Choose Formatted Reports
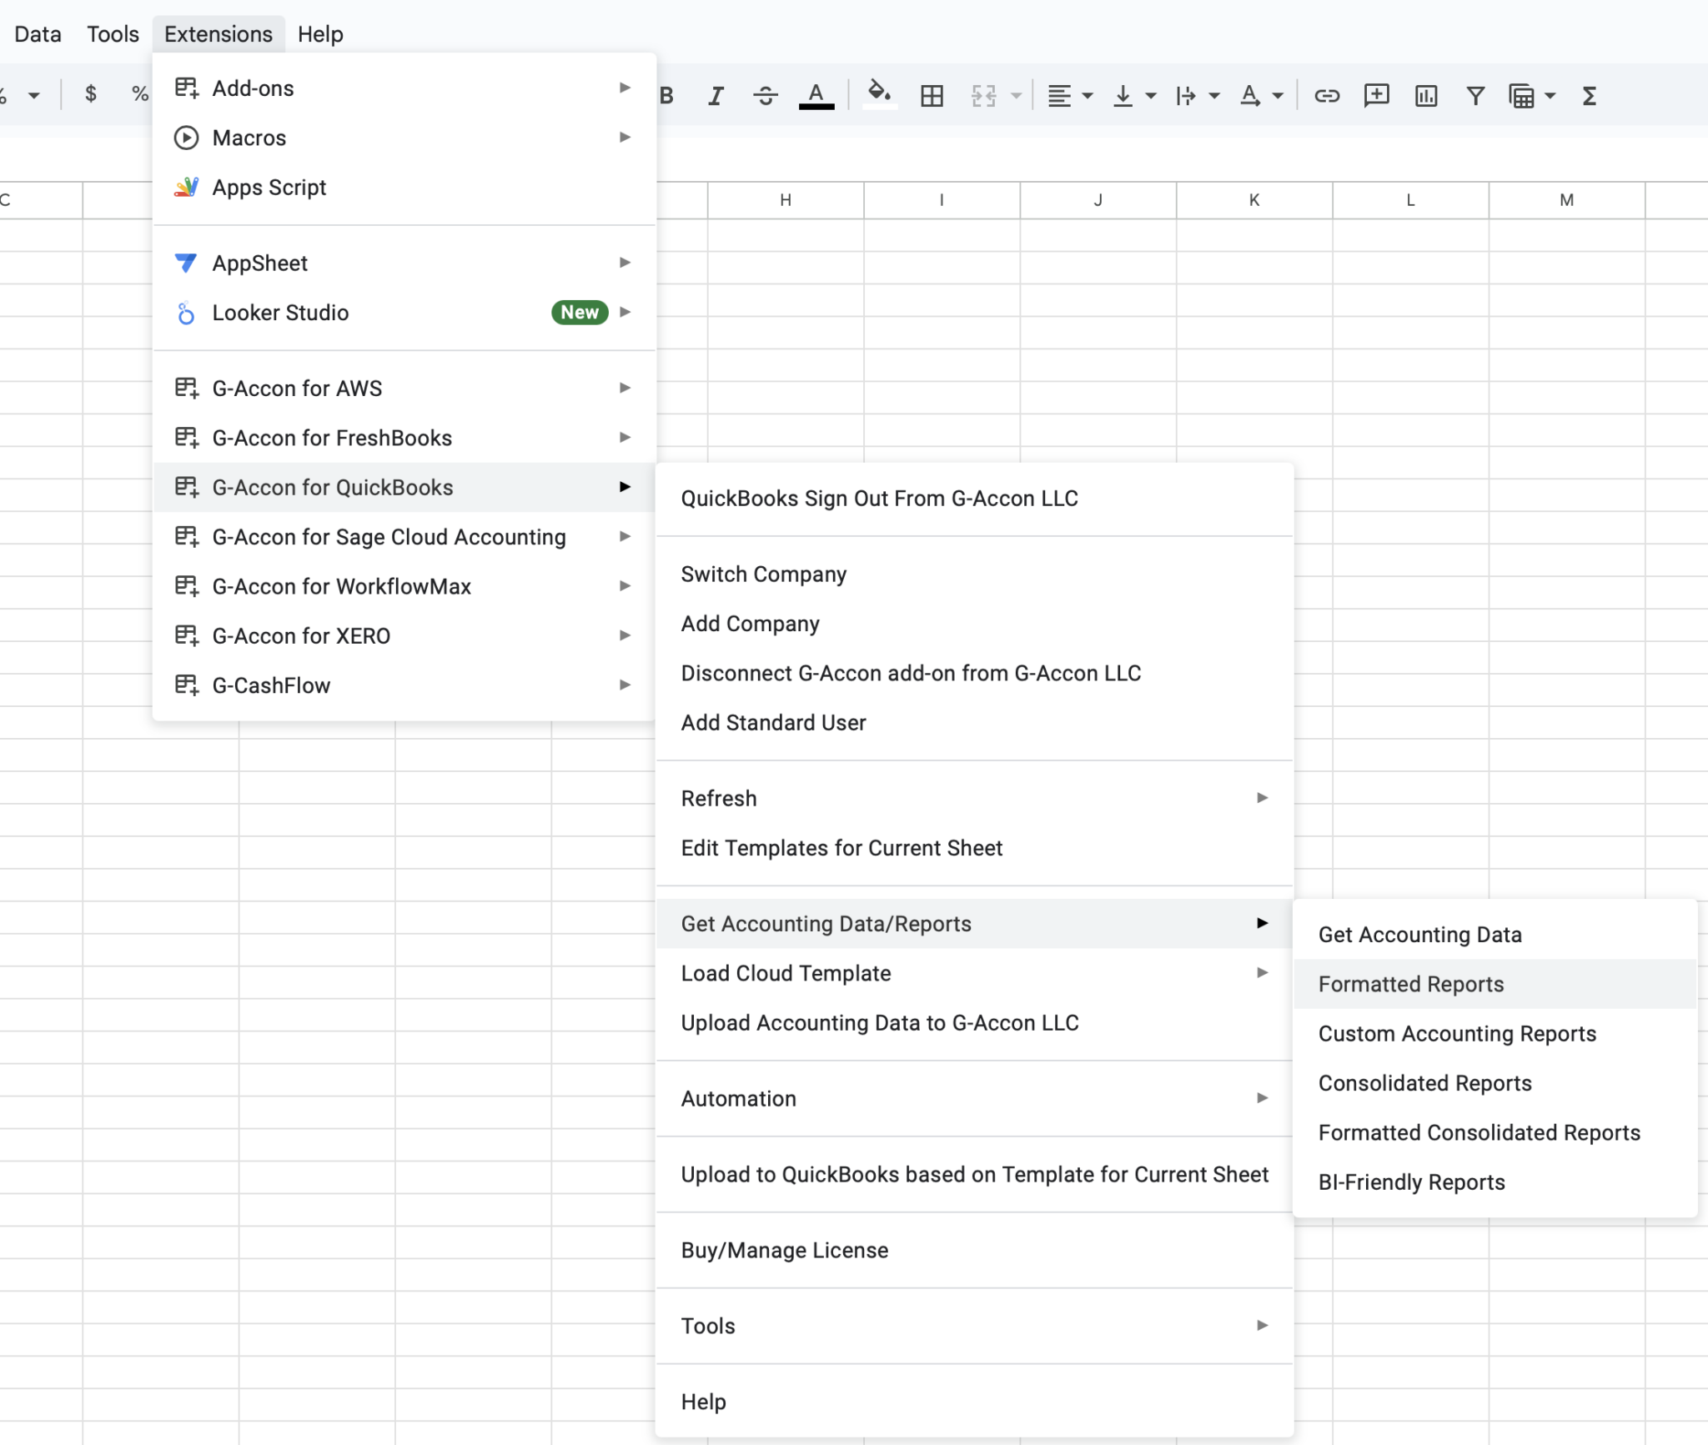 1495,984
